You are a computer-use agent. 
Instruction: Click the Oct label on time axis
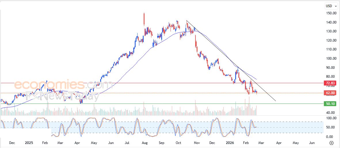pos(178,143)
